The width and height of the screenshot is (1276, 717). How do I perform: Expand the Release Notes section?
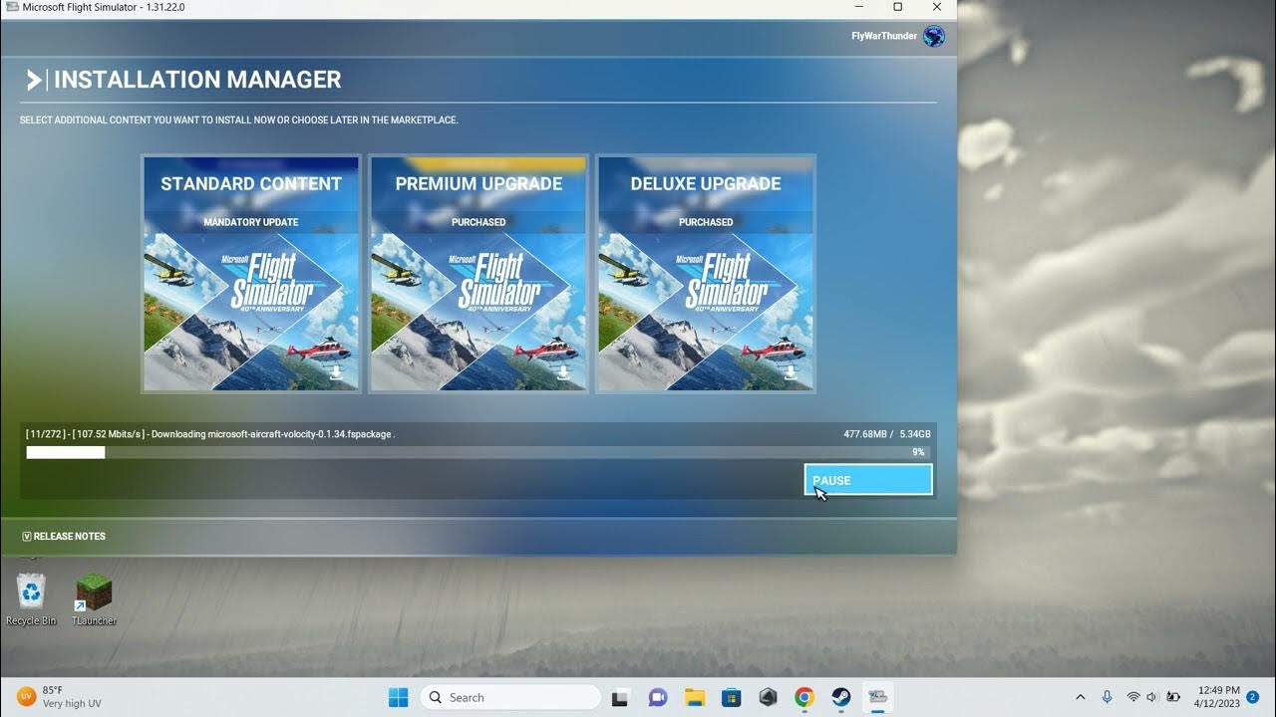point(64,536)
